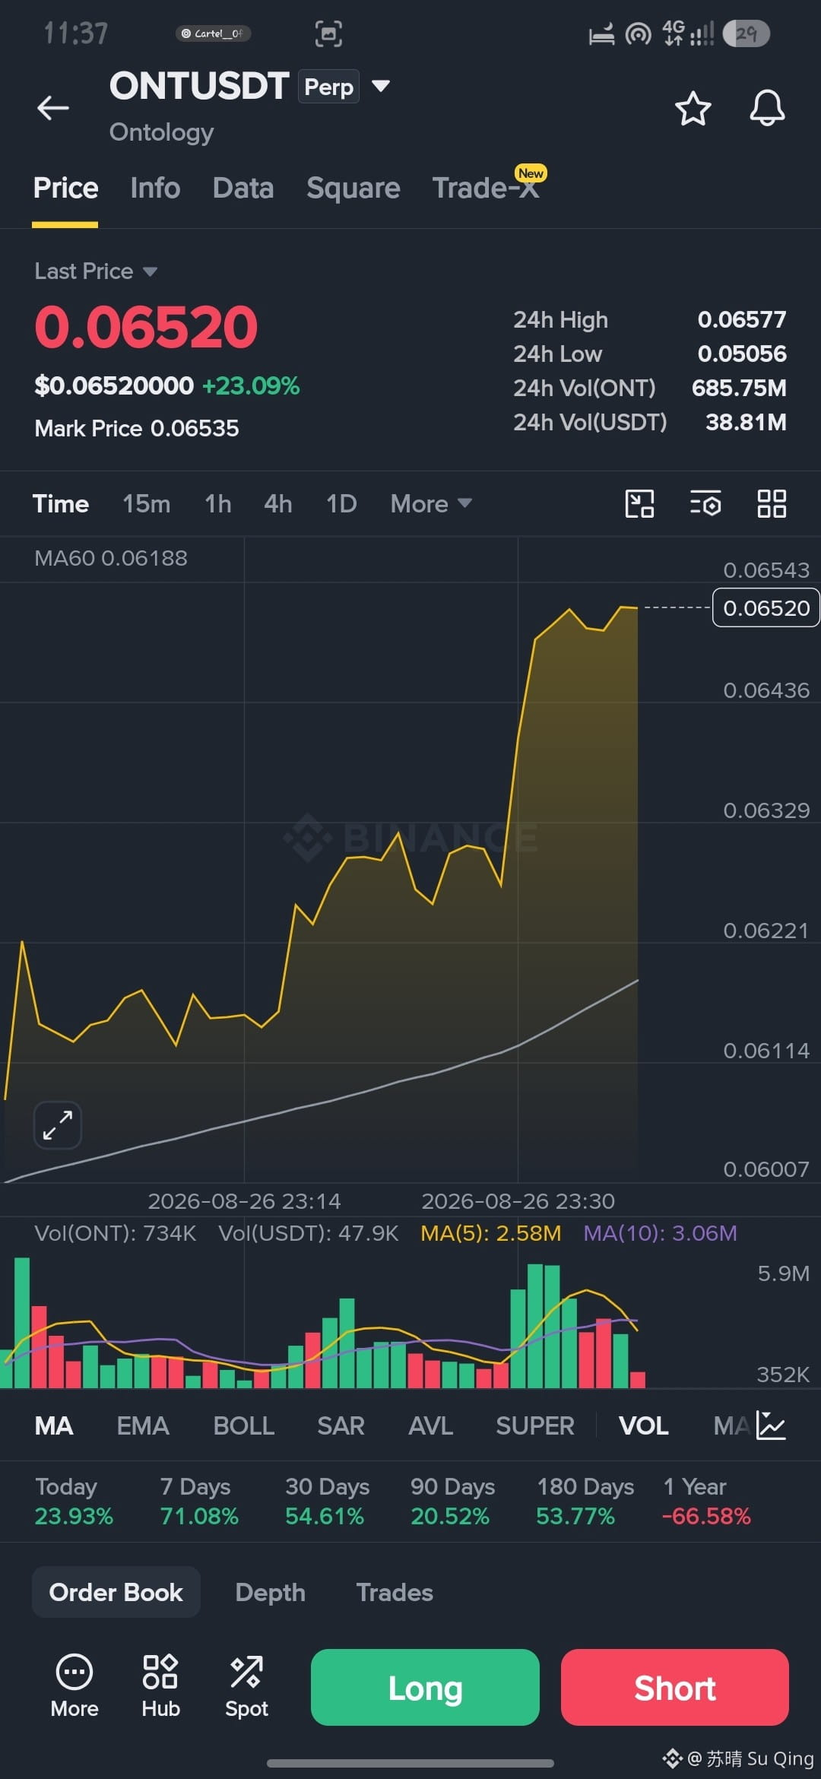Tap the Mark Price 0.06535 text
821x1779 pixels.
click(137, 428)
